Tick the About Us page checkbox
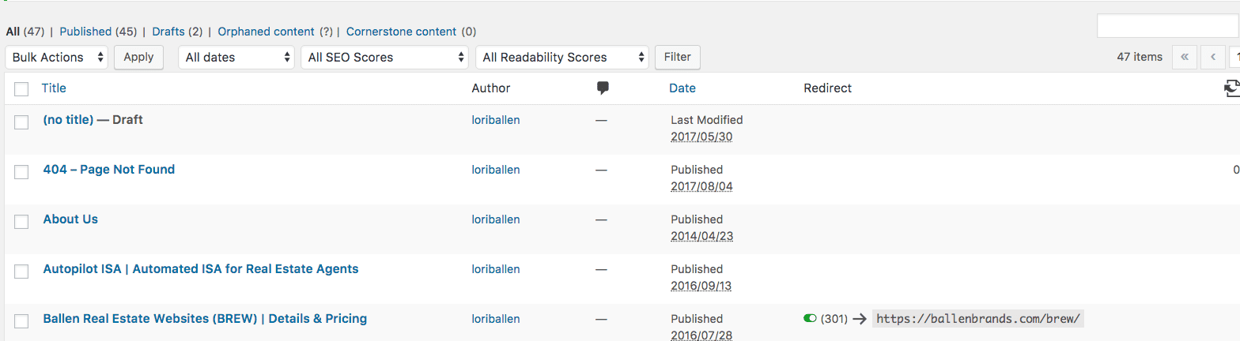The image size is (1240, 341). point(21,222)
